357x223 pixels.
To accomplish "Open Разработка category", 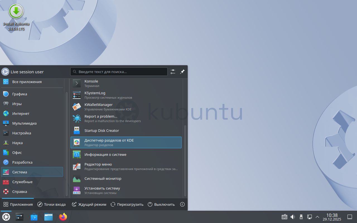I will pos(32,162).
